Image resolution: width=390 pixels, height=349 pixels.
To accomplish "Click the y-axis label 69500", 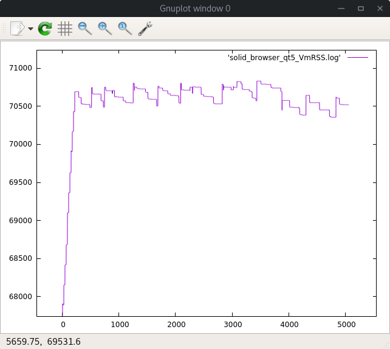I will (x=21, y=182).
